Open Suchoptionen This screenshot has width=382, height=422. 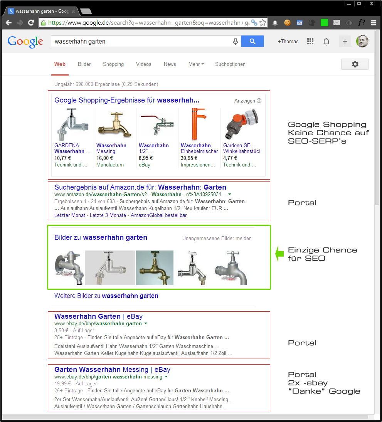click(230, 64)
